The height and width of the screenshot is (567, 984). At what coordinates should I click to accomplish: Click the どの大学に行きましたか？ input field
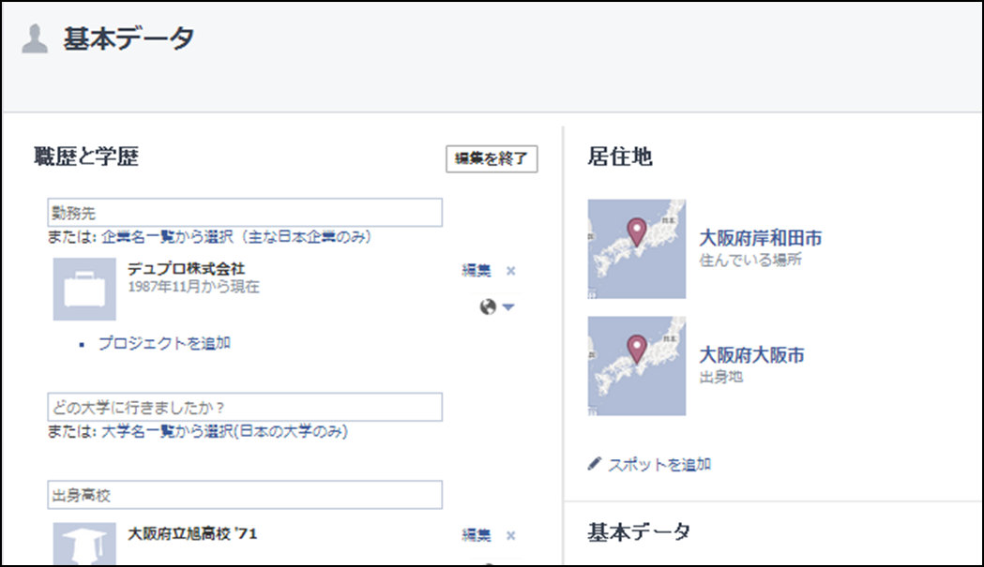pyautogui.click(x=244, y=407)
